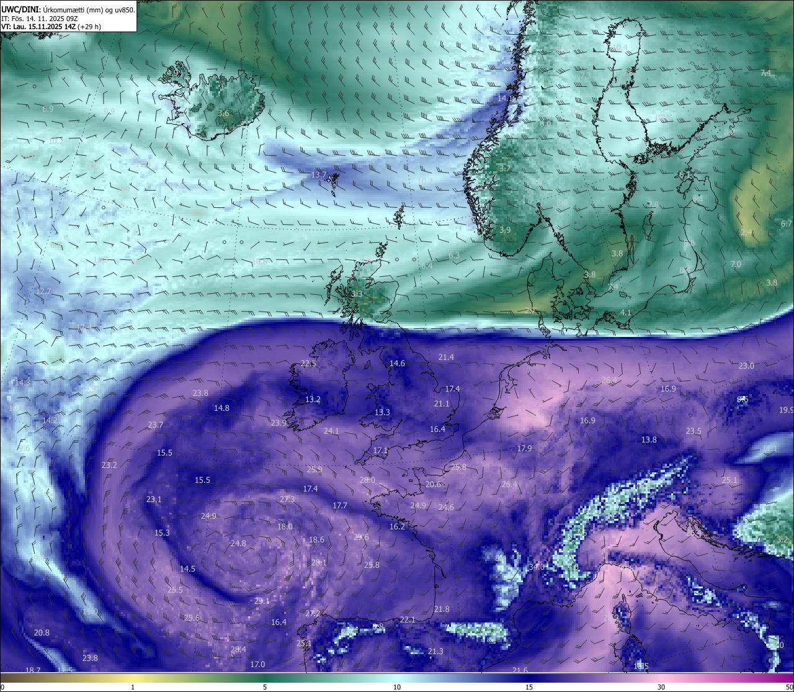Screen dimensions: 794x692
Task: Click the 25.5 value in the Atlantic
Action: 175,590
